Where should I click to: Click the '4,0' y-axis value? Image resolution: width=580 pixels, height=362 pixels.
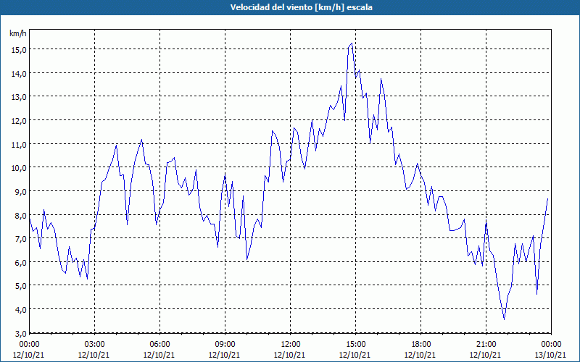coord(20,310)
